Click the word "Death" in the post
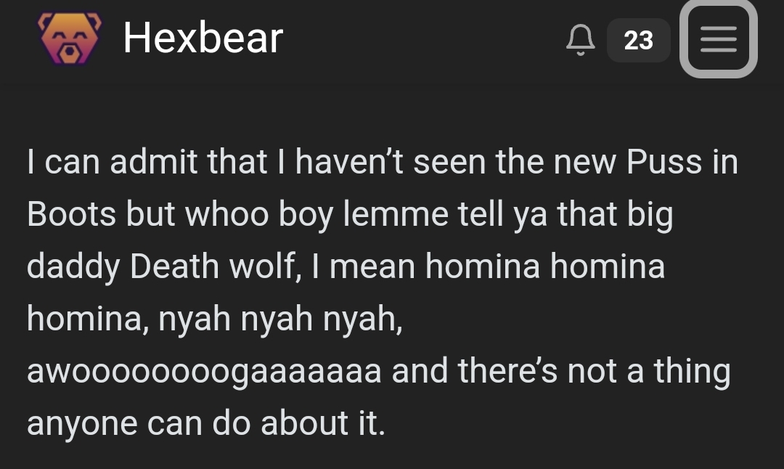Screen dimensions: 784x469 [174, 266]
